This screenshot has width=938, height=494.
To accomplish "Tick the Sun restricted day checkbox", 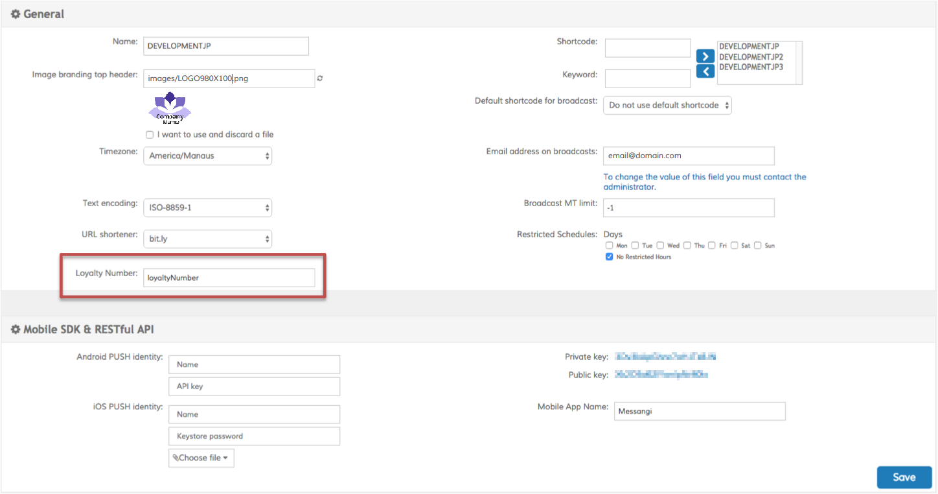I will coord(757,246).
